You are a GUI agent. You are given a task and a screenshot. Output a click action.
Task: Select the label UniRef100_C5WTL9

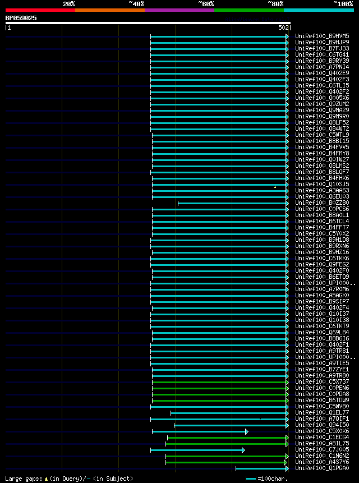click(322, 135)
